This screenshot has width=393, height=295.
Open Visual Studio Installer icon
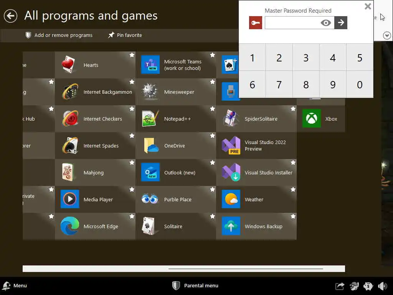(231, 172)
